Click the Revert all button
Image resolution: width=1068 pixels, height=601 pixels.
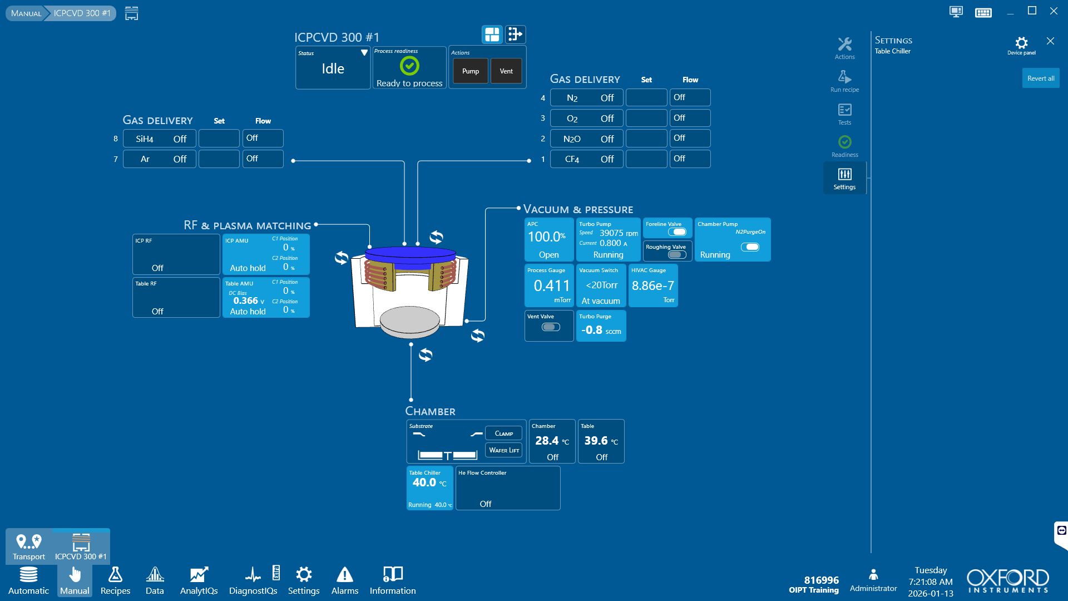click(1040, 78)
